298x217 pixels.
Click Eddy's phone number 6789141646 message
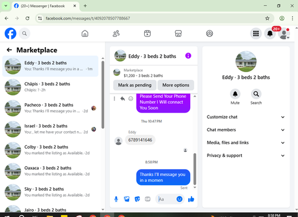140,140
